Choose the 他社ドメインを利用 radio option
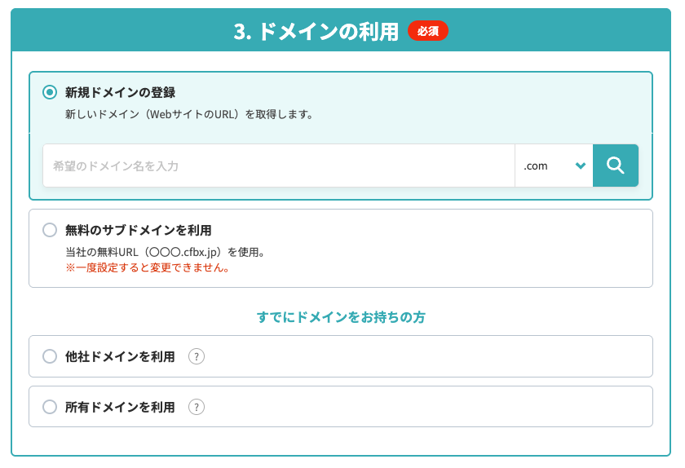The height and width of the screenshot is (468, 685). pyautogui.click(x=50, y=356)
